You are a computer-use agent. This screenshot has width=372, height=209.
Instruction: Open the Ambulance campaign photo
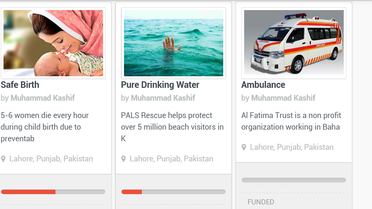click(294, 42)
